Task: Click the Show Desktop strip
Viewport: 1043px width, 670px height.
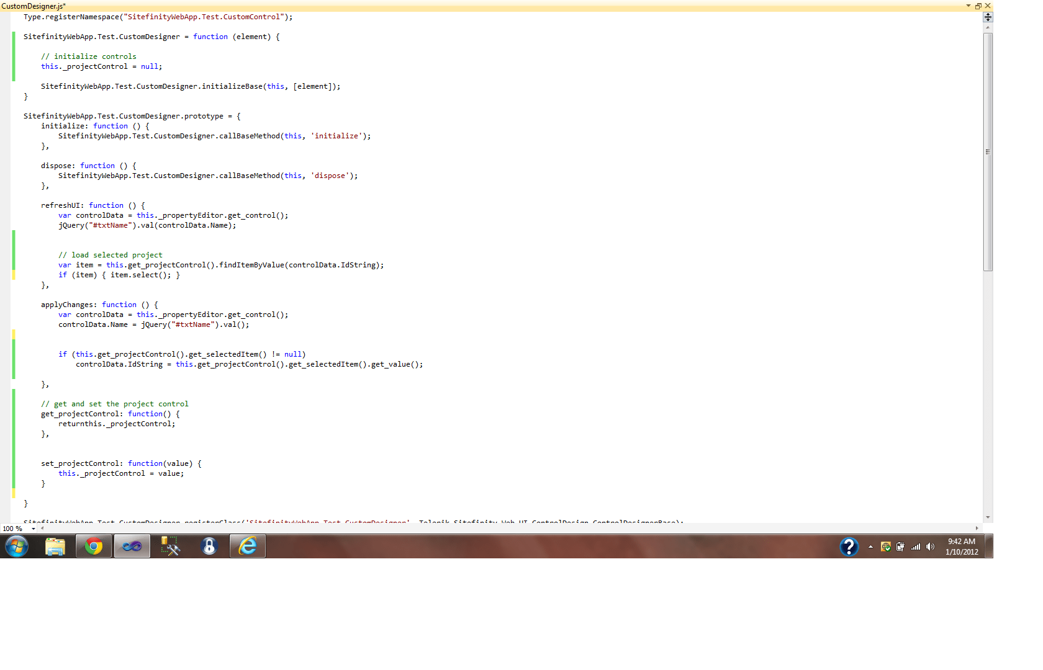Action: pyautogui.click(x=989, y=547)
